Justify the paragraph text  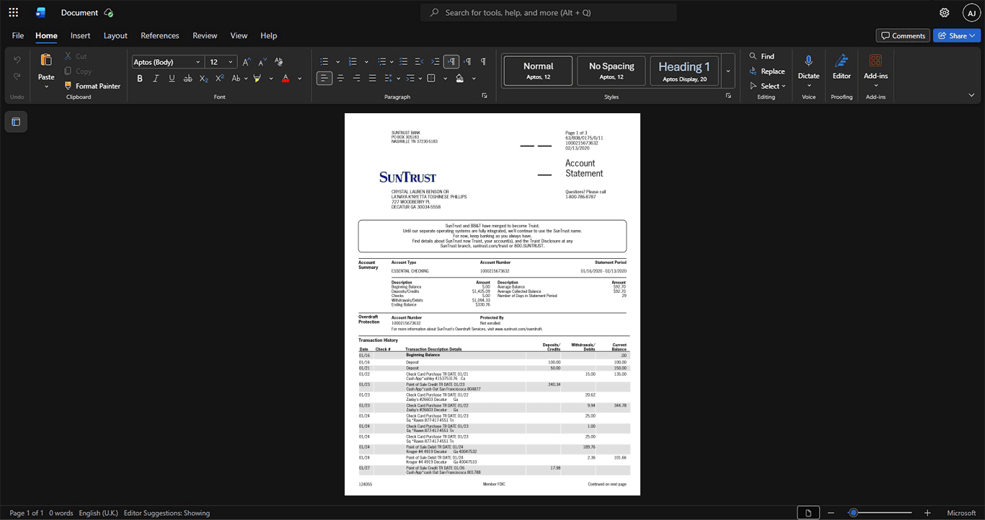coord(372,78)
